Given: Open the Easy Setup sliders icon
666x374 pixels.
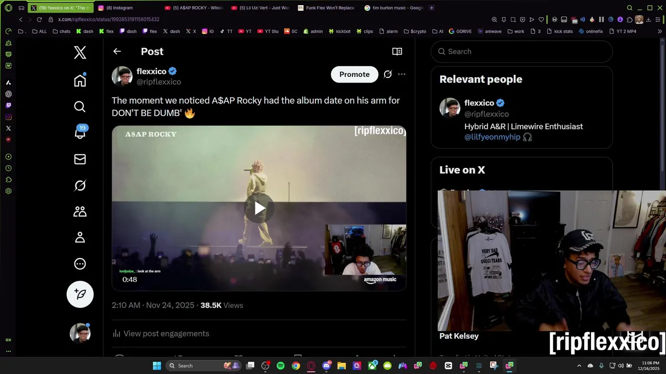Looking at the screenshot, I should (x=658, y=20).
